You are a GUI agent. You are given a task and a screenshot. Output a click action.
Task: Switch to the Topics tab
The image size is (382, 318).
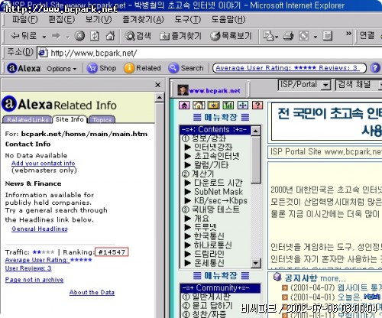coord(102,119)
